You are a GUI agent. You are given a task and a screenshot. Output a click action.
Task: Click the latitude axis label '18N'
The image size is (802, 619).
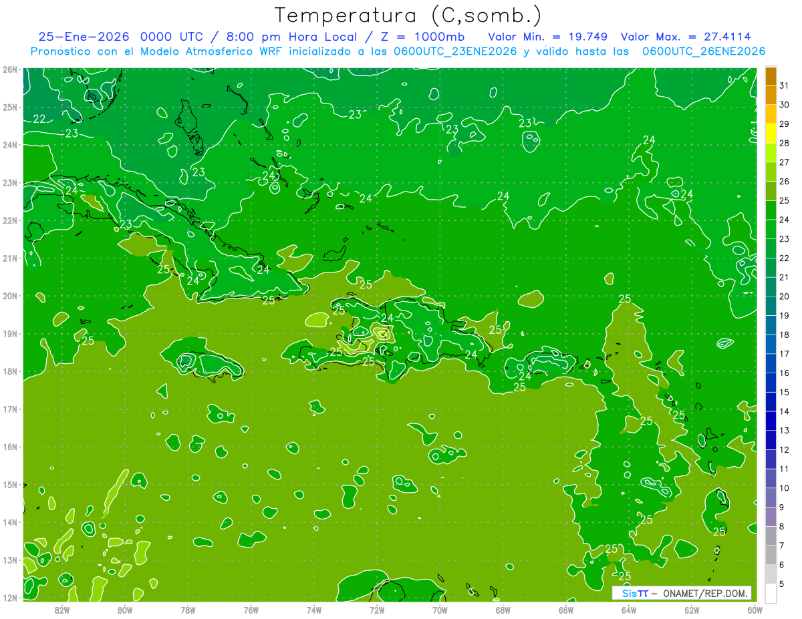click(10, 371)
